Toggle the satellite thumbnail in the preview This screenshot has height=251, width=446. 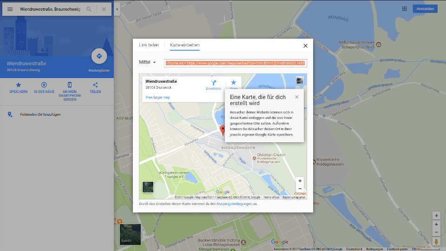[x=148, y=187]
